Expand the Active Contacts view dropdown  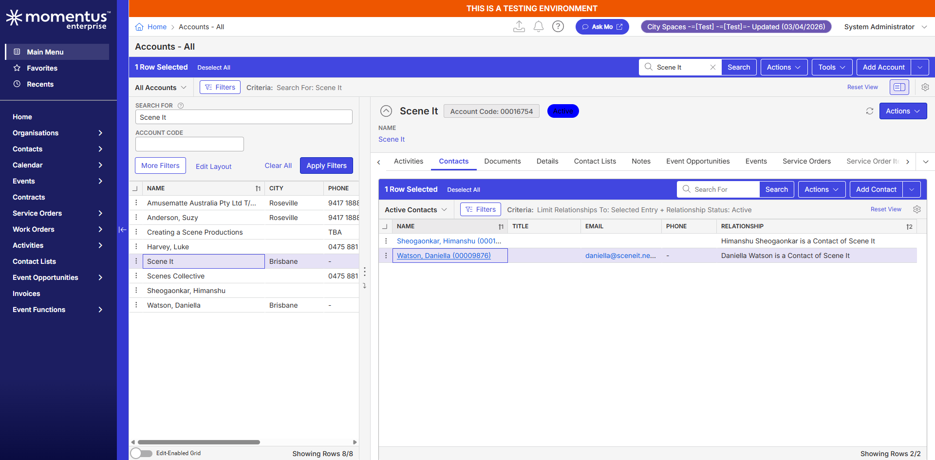pyautogui.click(x=416, y=210)
